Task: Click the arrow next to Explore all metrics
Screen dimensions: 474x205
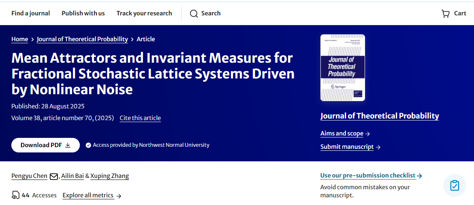Action: [x=119, y=196]
